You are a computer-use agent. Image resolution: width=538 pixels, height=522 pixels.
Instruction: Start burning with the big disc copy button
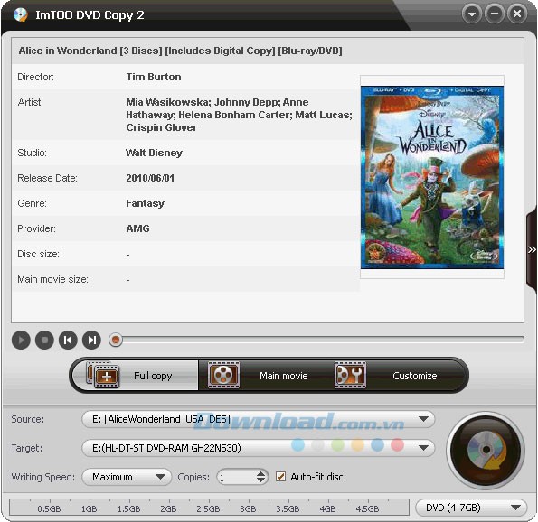point(486,450)
